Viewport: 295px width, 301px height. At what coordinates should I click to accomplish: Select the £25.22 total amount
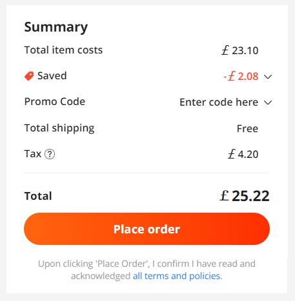(245, 196)
